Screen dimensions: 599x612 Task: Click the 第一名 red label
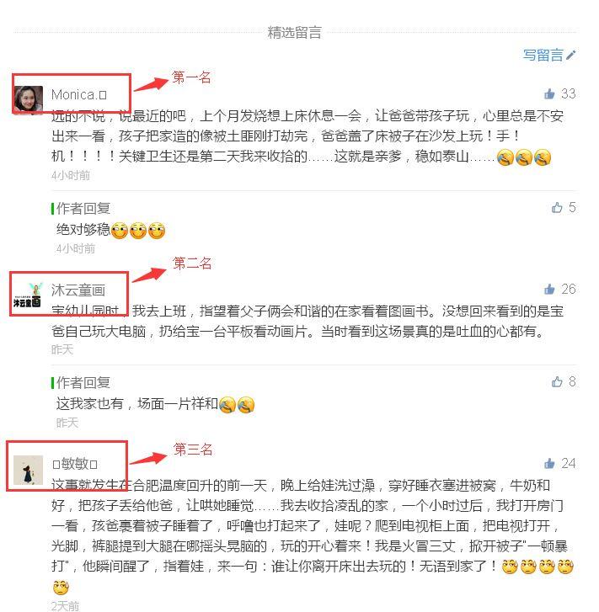191,77
